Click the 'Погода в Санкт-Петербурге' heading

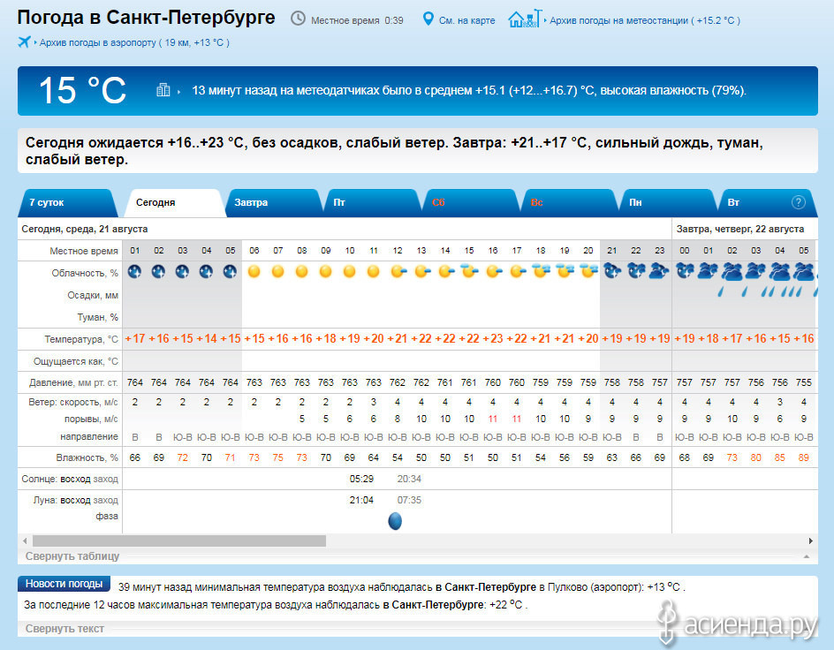coord(147,18)
